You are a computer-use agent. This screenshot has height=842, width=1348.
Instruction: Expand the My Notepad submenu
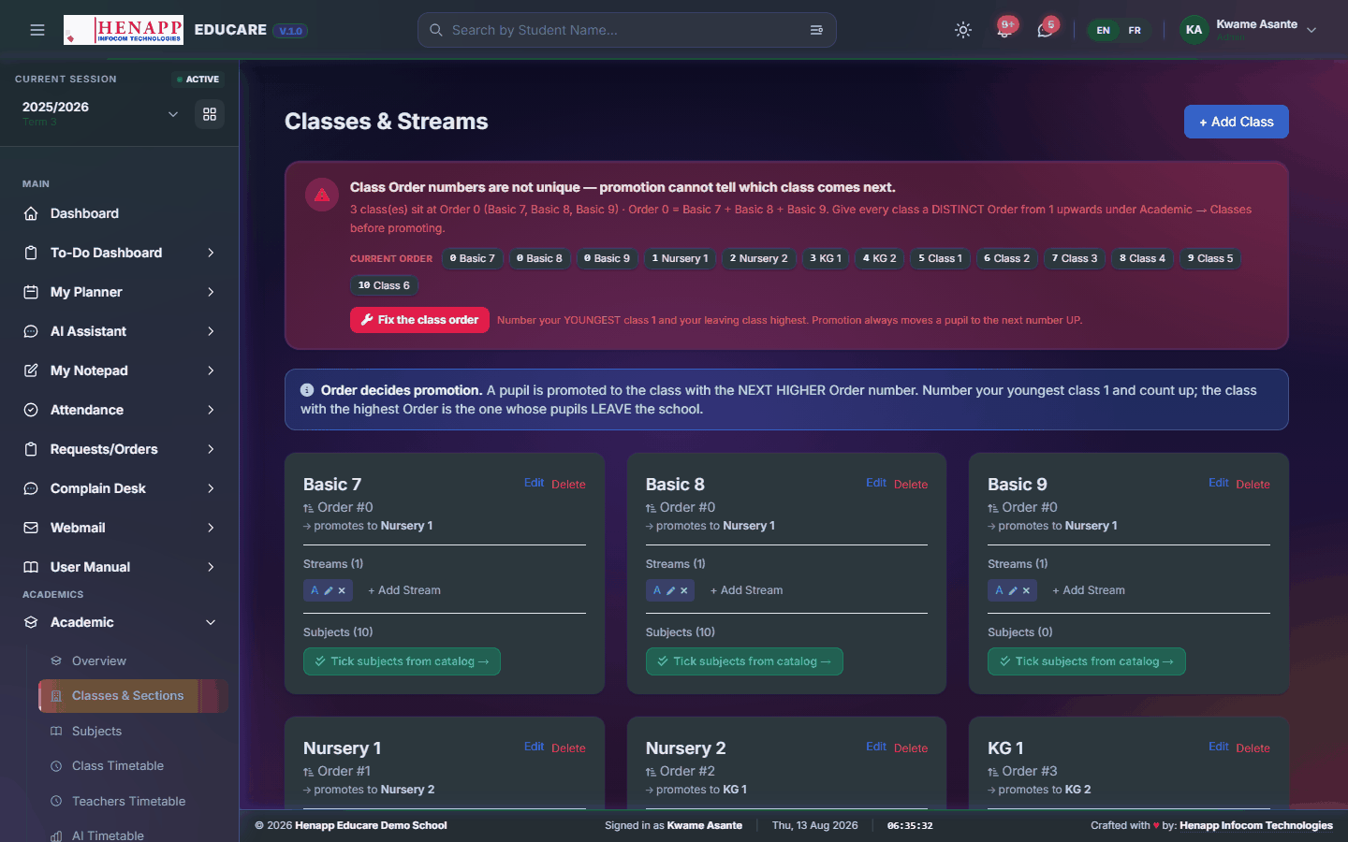[x=211, y=370]
